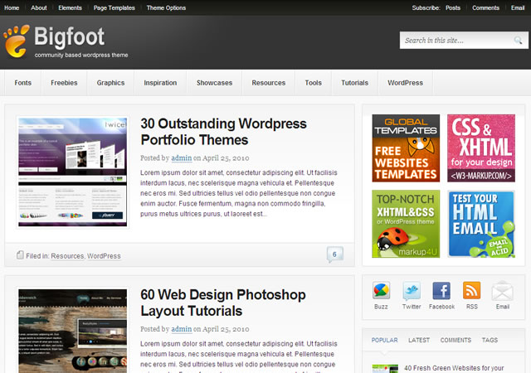
Task: Open the Elements menu item
Action: point(70,7)
